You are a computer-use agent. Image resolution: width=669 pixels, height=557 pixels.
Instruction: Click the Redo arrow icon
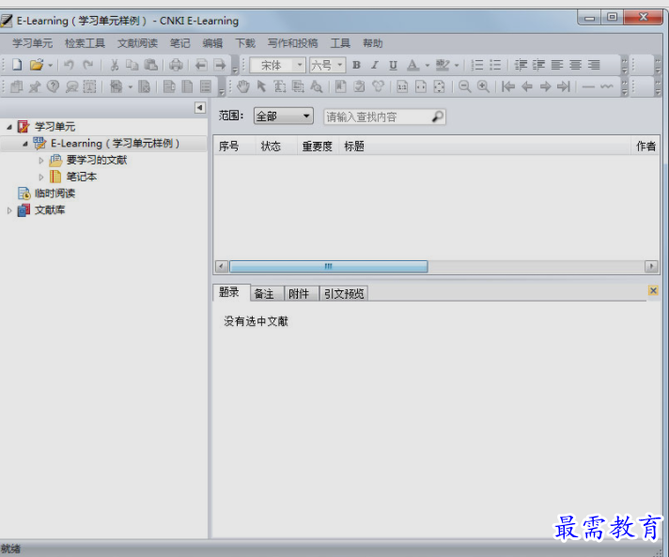[x=88, y=65]
